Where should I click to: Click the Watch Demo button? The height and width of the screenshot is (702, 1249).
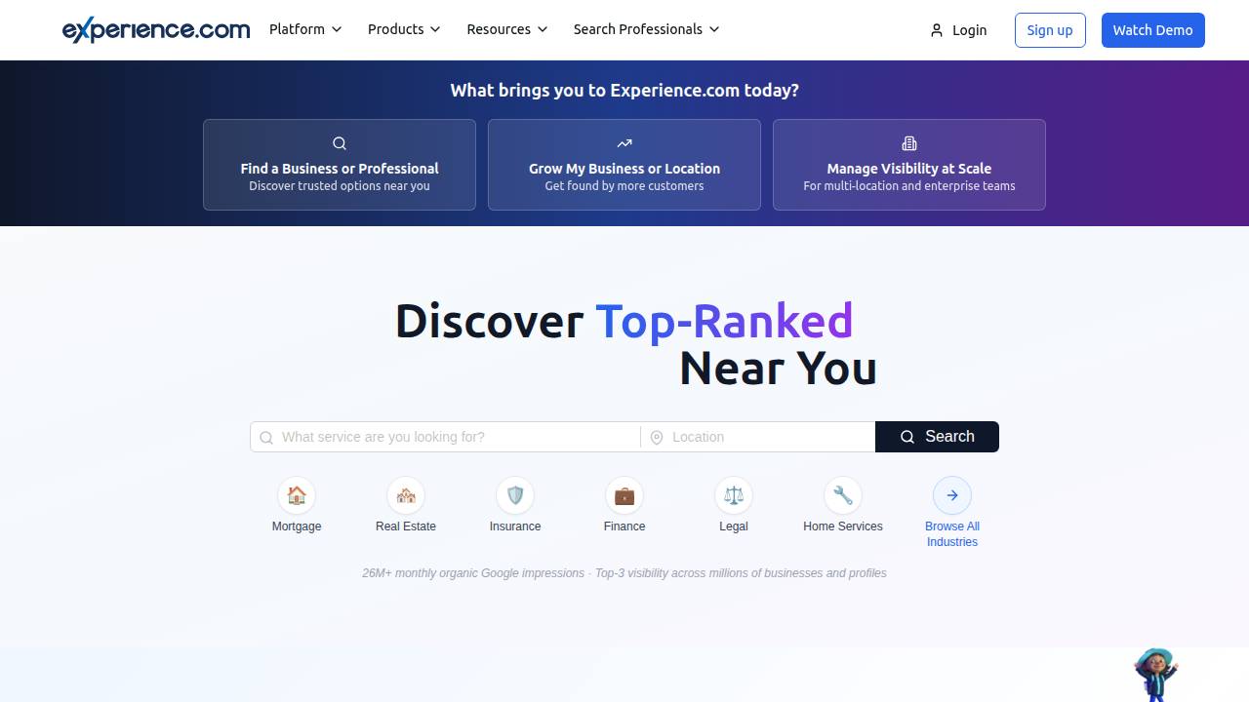(1152, 30)
